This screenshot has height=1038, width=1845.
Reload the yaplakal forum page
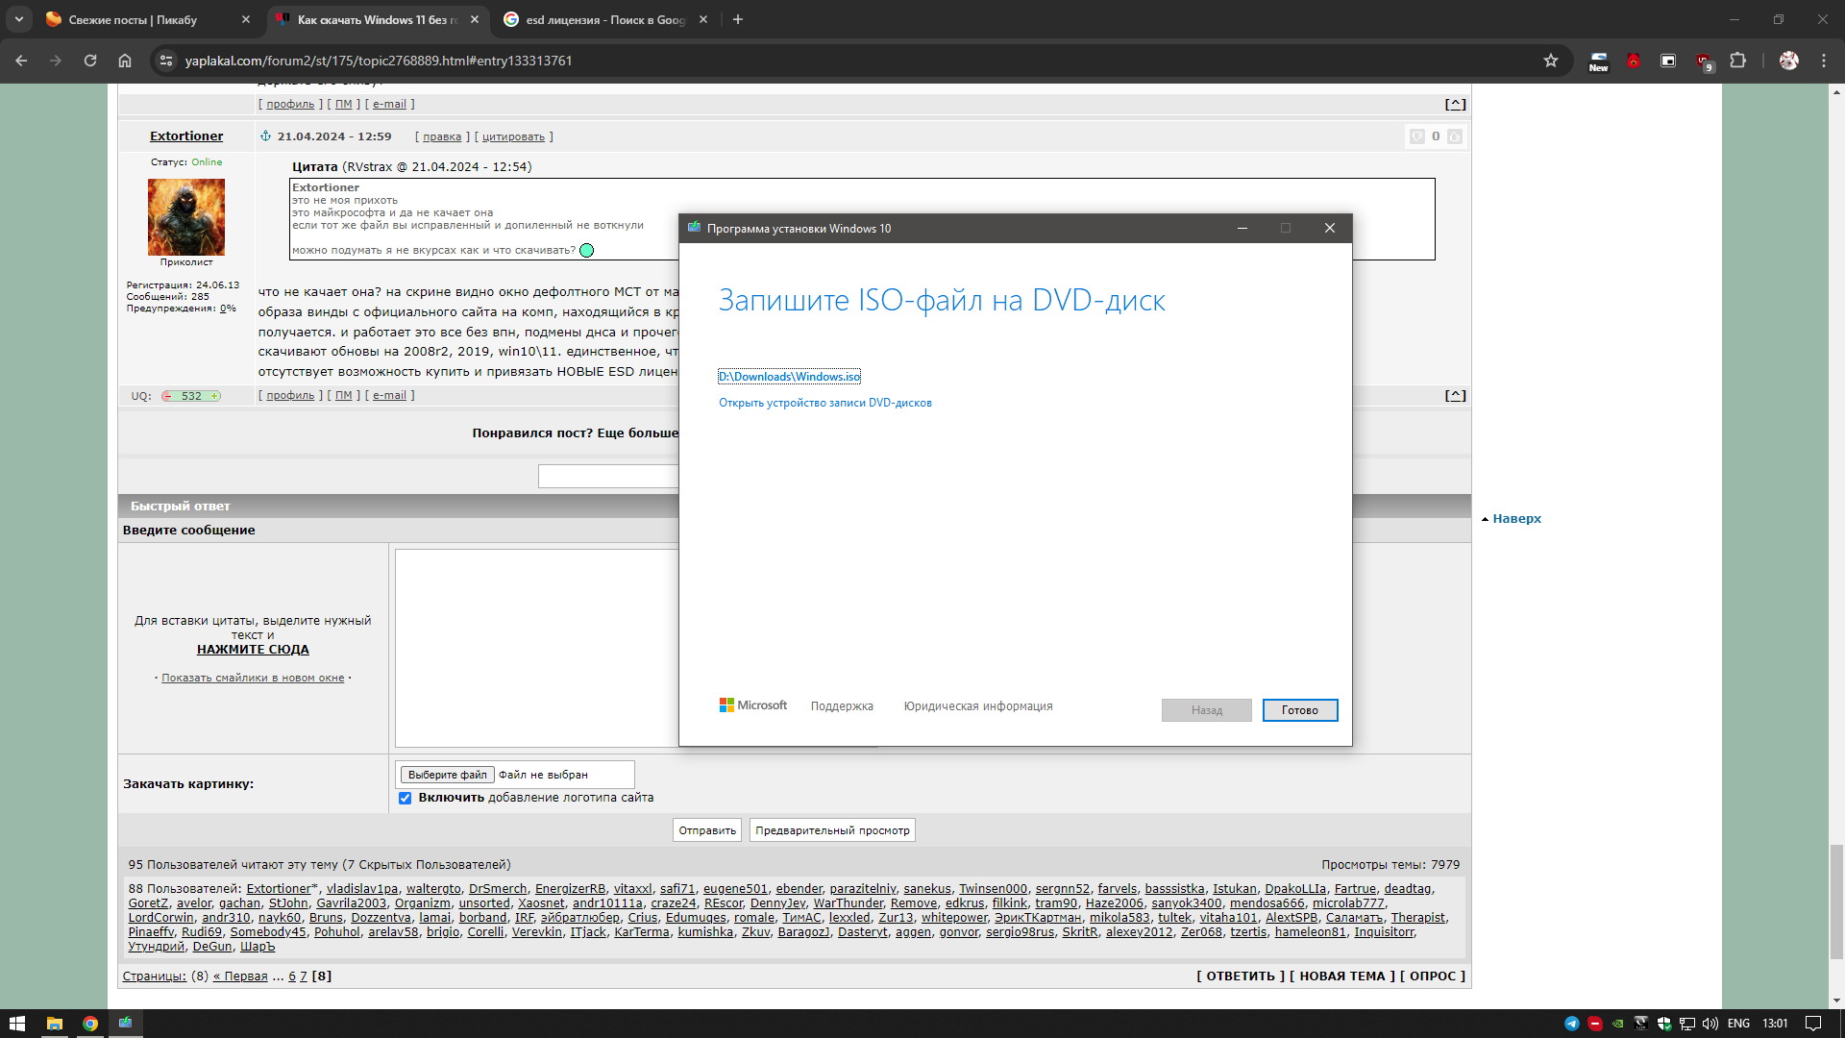(x=90, y=61)
